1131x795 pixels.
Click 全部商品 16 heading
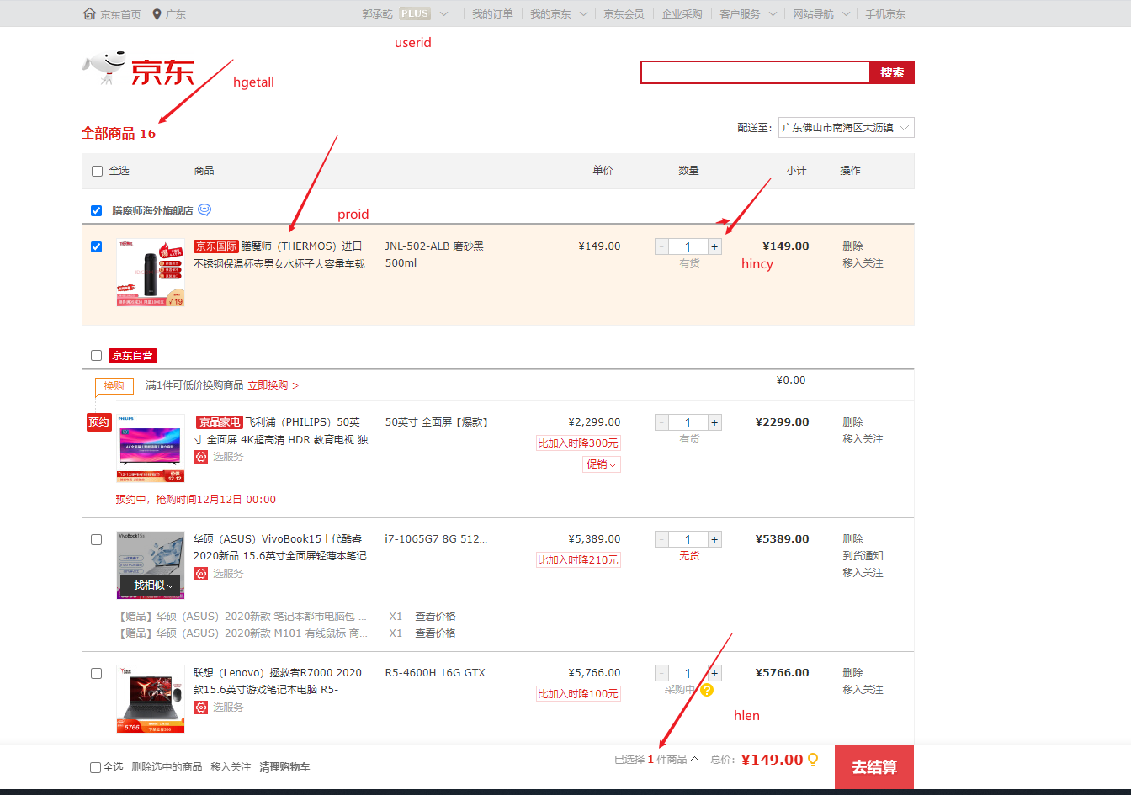[x=119, y=134]
